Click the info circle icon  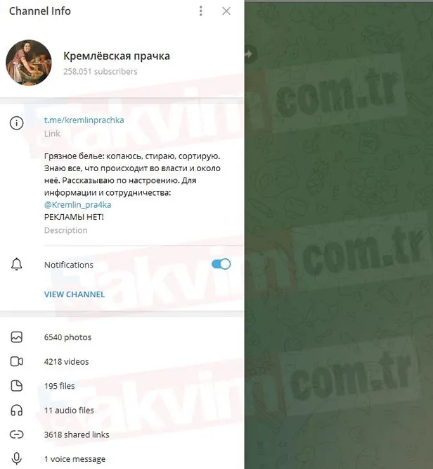[x=16, y=123]
